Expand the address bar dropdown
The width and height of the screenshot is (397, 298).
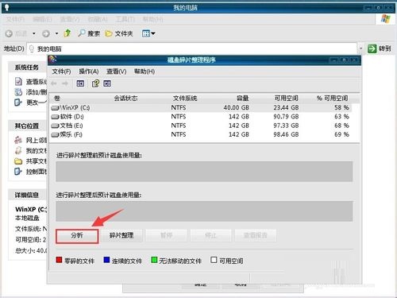click(x=360, y=48)
